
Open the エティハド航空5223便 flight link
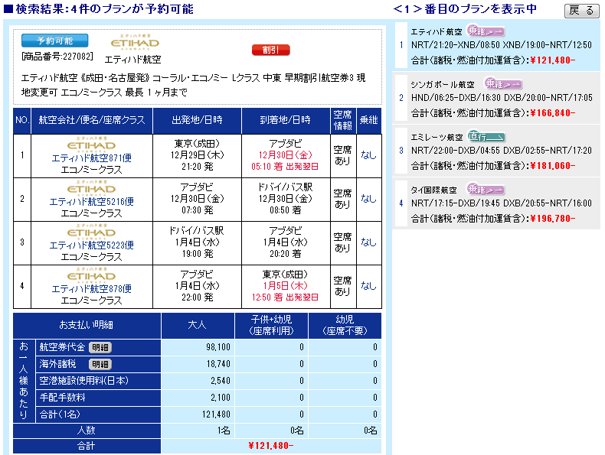point(91,245)
